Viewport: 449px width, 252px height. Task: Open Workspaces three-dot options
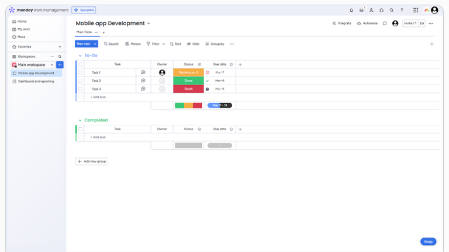click(x=52, y=57)
